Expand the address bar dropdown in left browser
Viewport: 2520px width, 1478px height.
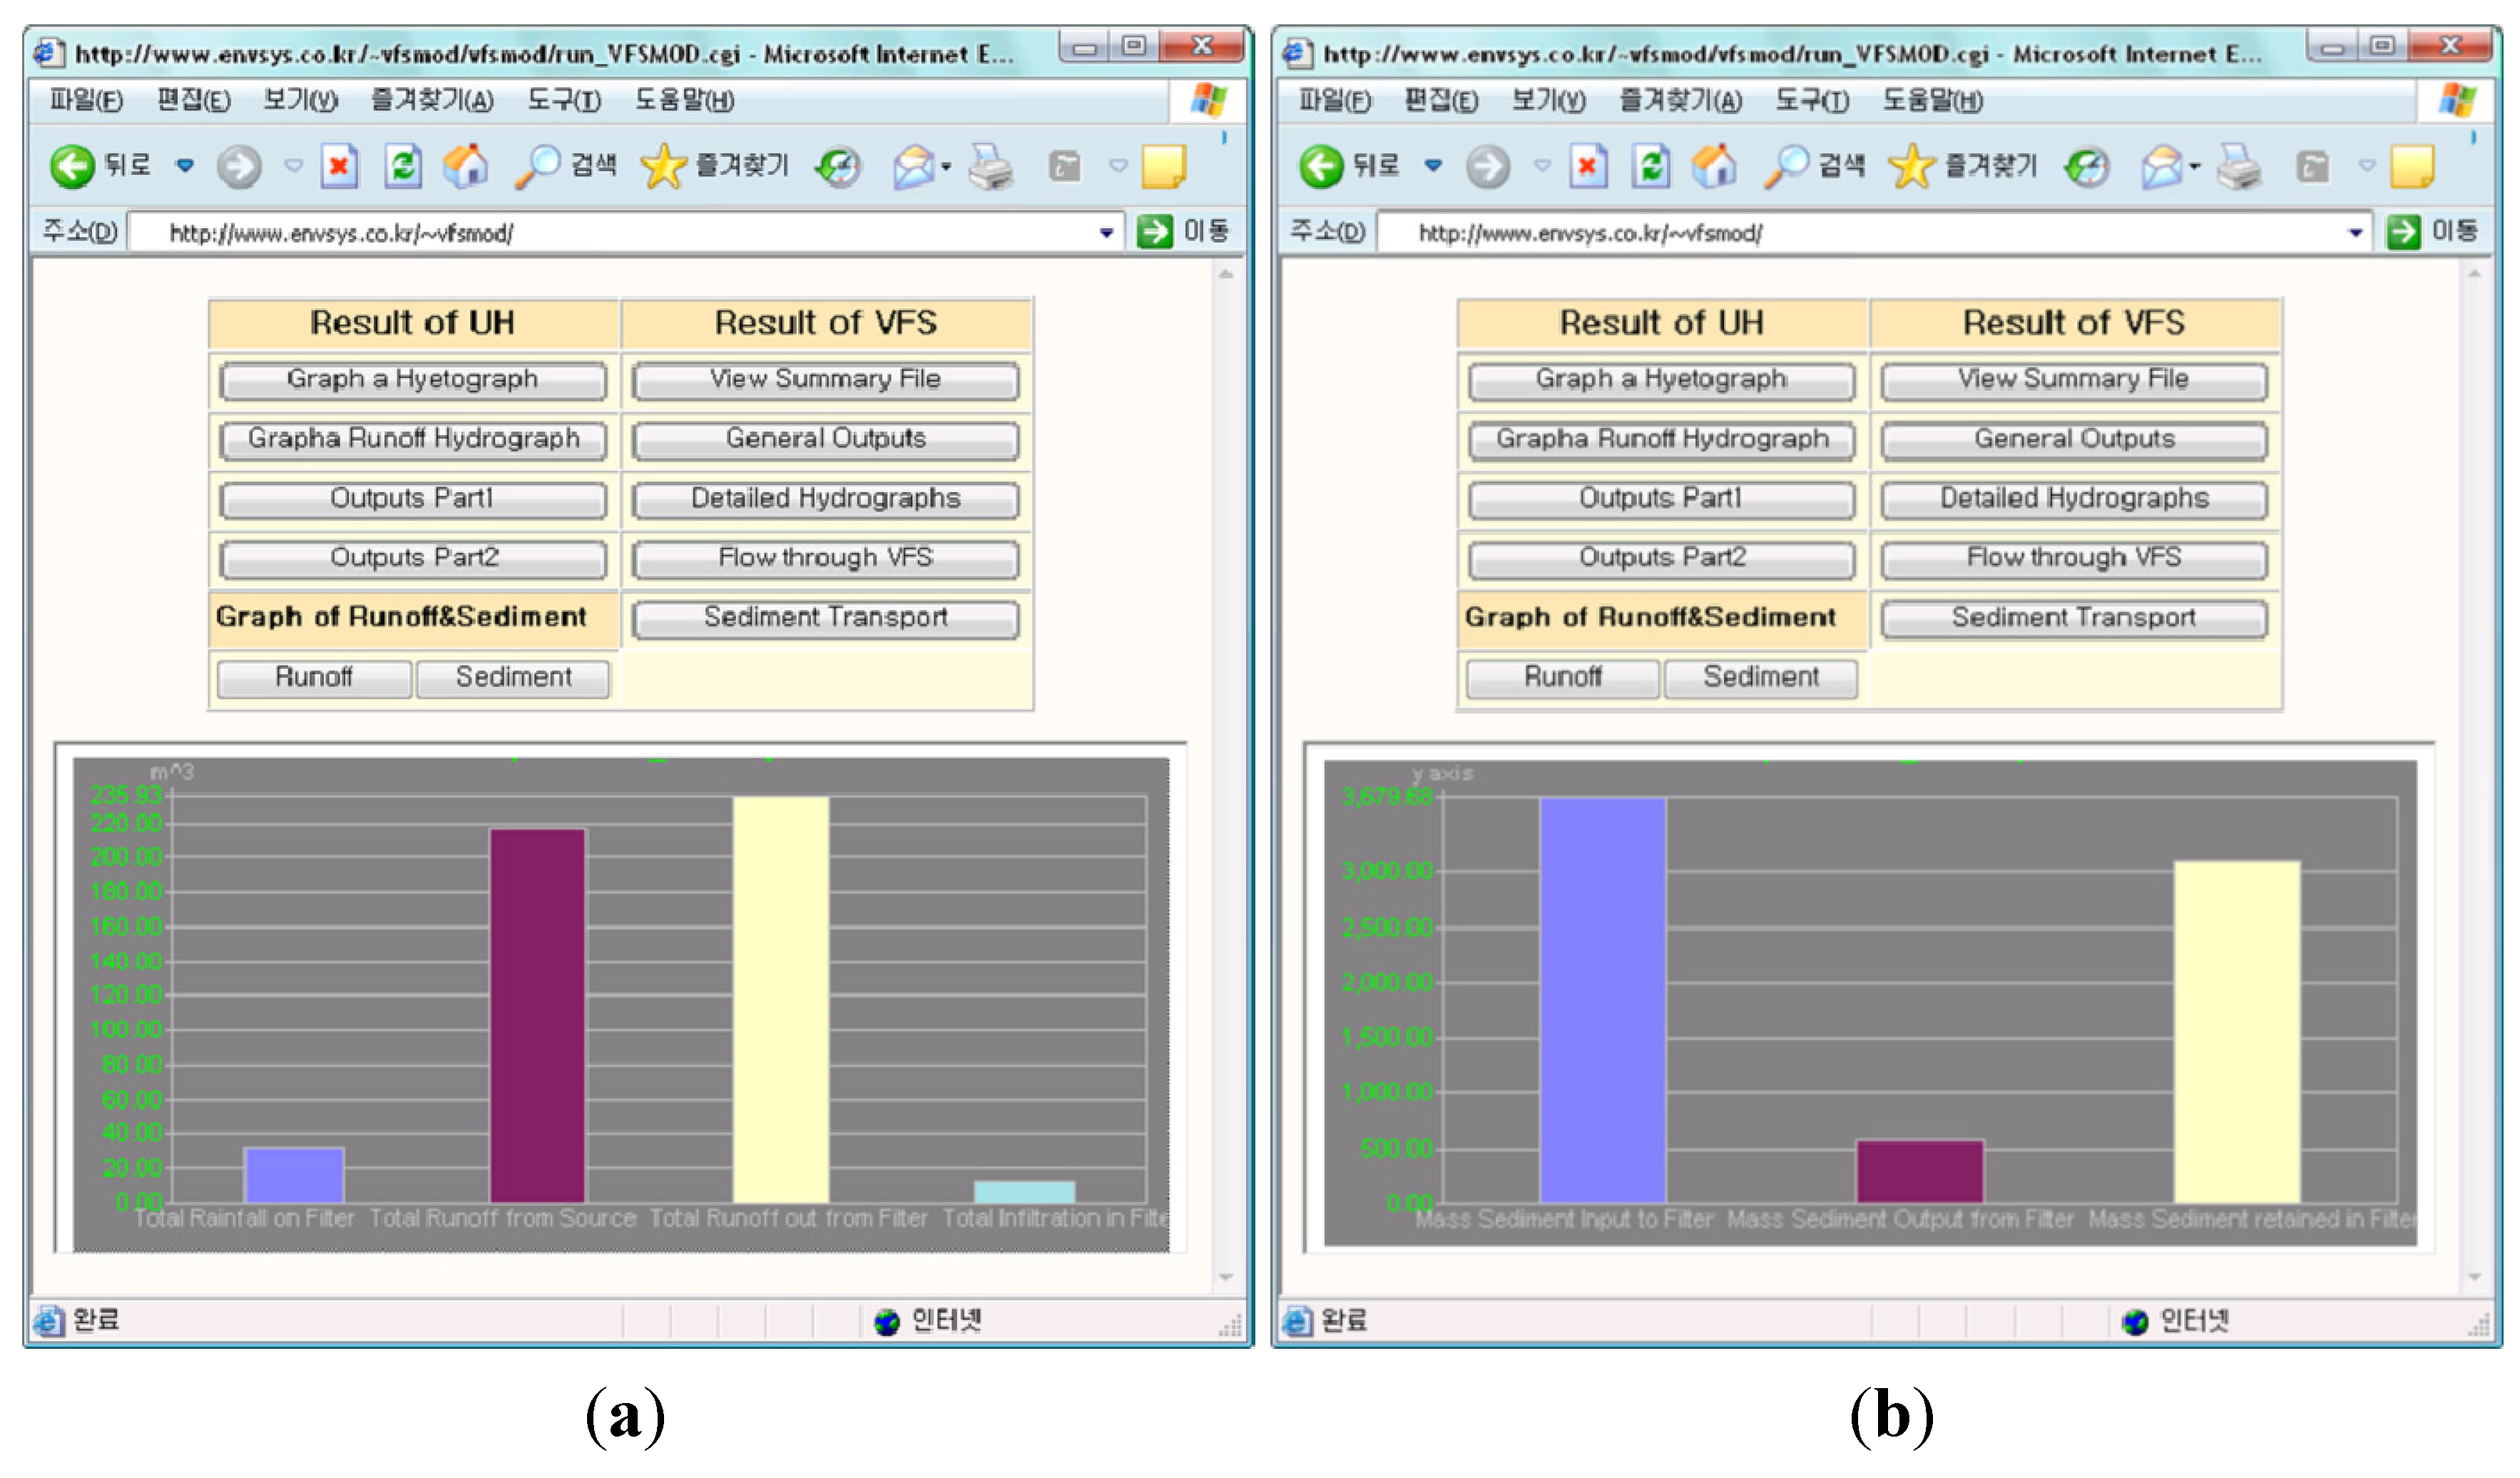[1106, 233]
